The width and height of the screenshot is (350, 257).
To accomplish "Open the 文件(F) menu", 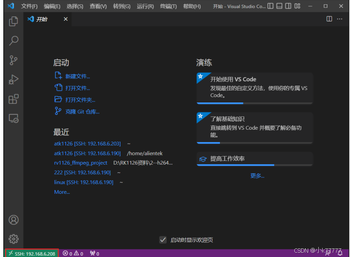I will (29, 6).
